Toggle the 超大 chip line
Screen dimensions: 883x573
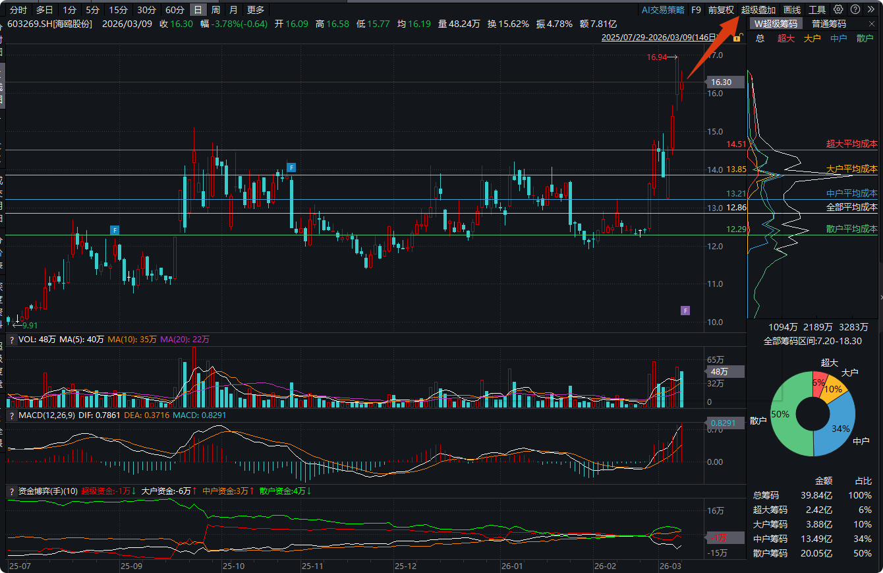pyautogui.click(x=786, y=38)
